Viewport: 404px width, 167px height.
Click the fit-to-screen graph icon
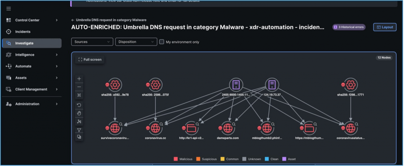79,95
